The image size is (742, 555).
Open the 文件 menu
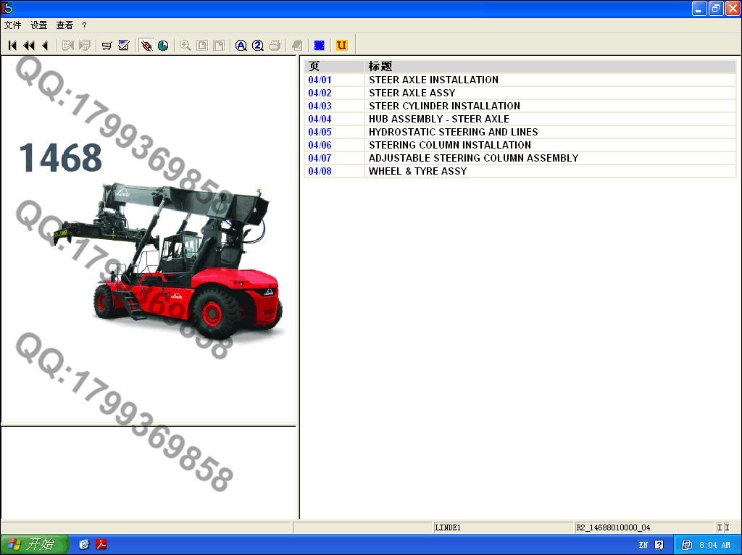(12, 25)
